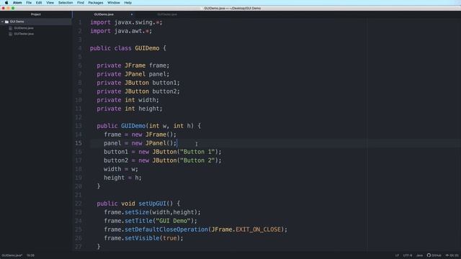
Task: Click the modified dot on GUIDemo.java tab
Action: [x=131, y=14]
